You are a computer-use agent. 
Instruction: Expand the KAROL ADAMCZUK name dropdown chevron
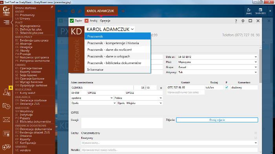(132, 29)
